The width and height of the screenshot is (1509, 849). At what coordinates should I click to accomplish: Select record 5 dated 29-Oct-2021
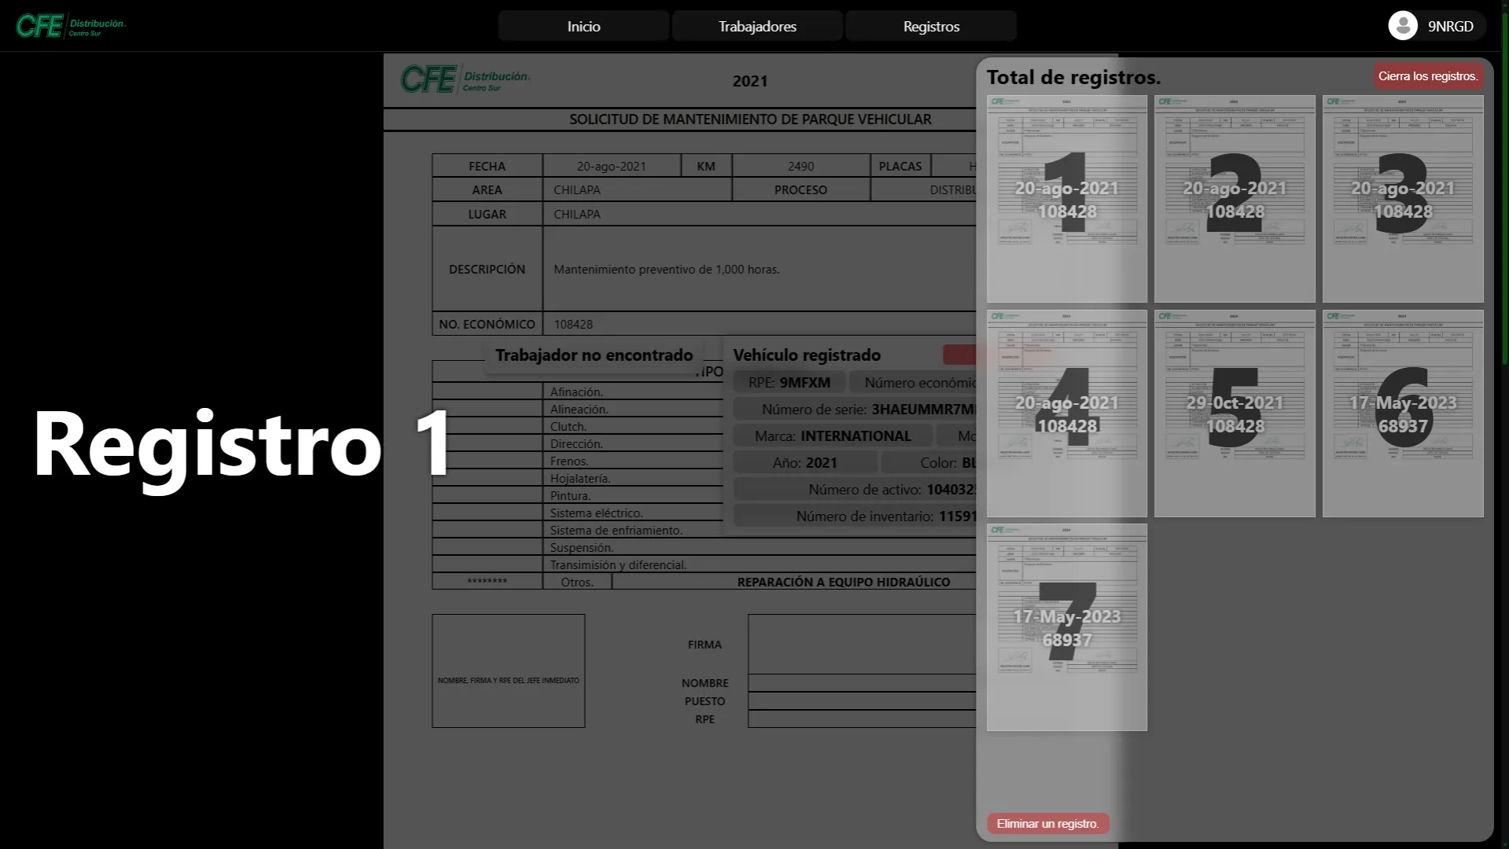1235,413
